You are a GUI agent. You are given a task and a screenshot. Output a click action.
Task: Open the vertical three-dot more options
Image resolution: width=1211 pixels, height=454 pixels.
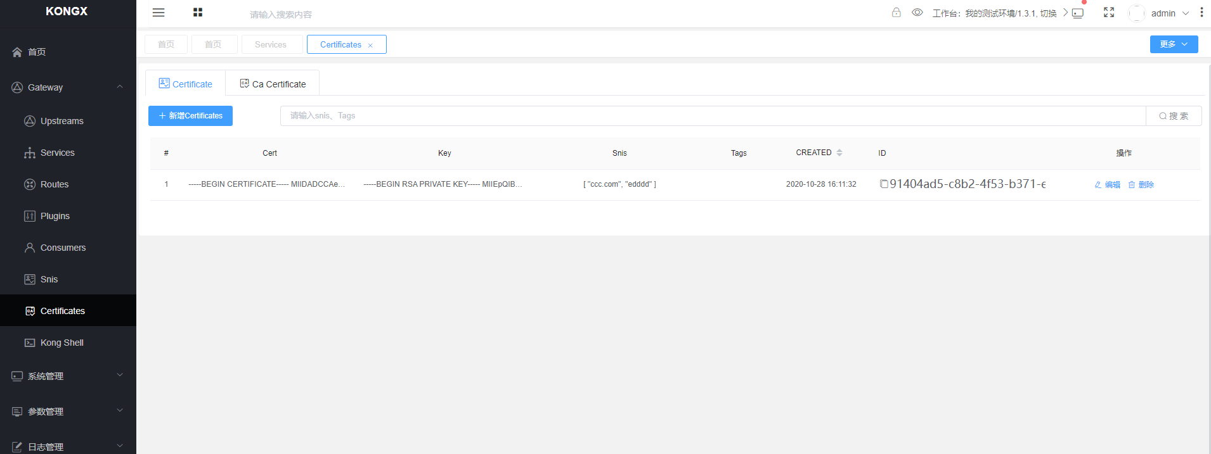(x=1201, y=13)
